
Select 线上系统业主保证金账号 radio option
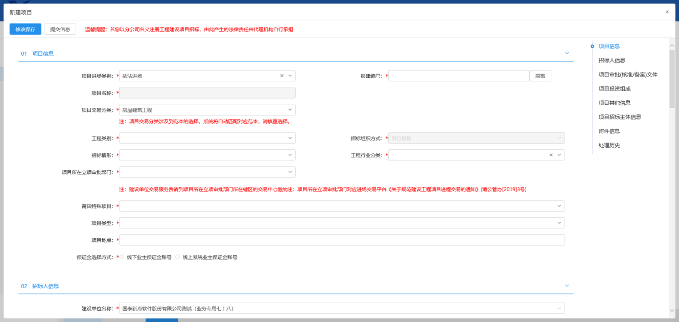178,257
